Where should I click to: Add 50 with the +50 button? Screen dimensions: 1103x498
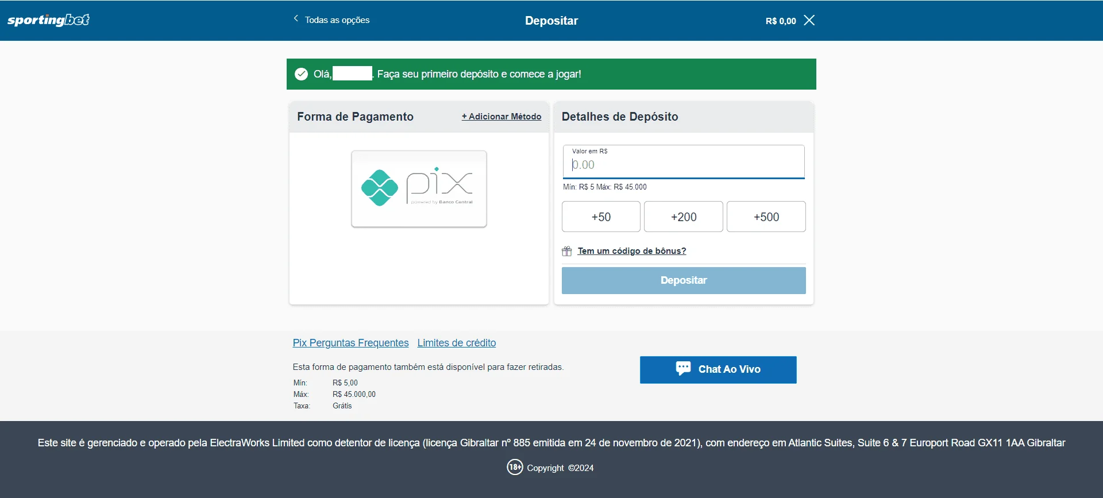point(601,217)
